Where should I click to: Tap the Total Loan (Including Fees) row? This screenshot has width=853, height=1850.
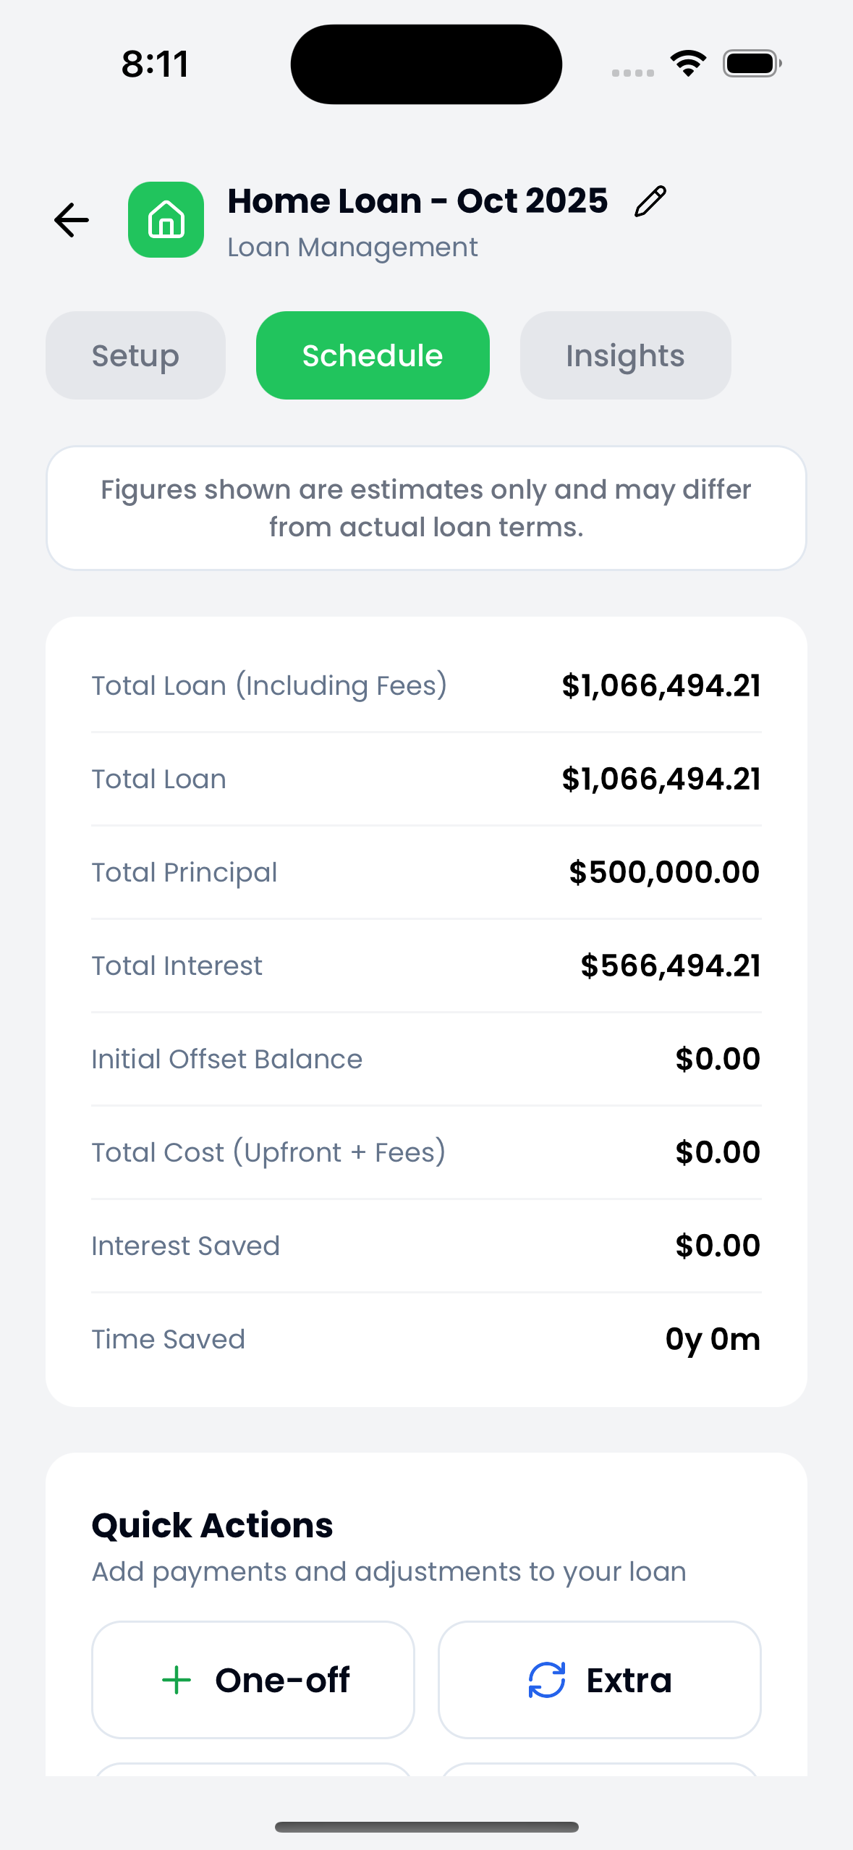[426, 685]
